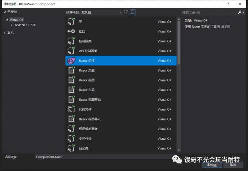Screen dimensions: 248x171
Task: Select the API 控制器类 row text
Action: pos(88,51)
